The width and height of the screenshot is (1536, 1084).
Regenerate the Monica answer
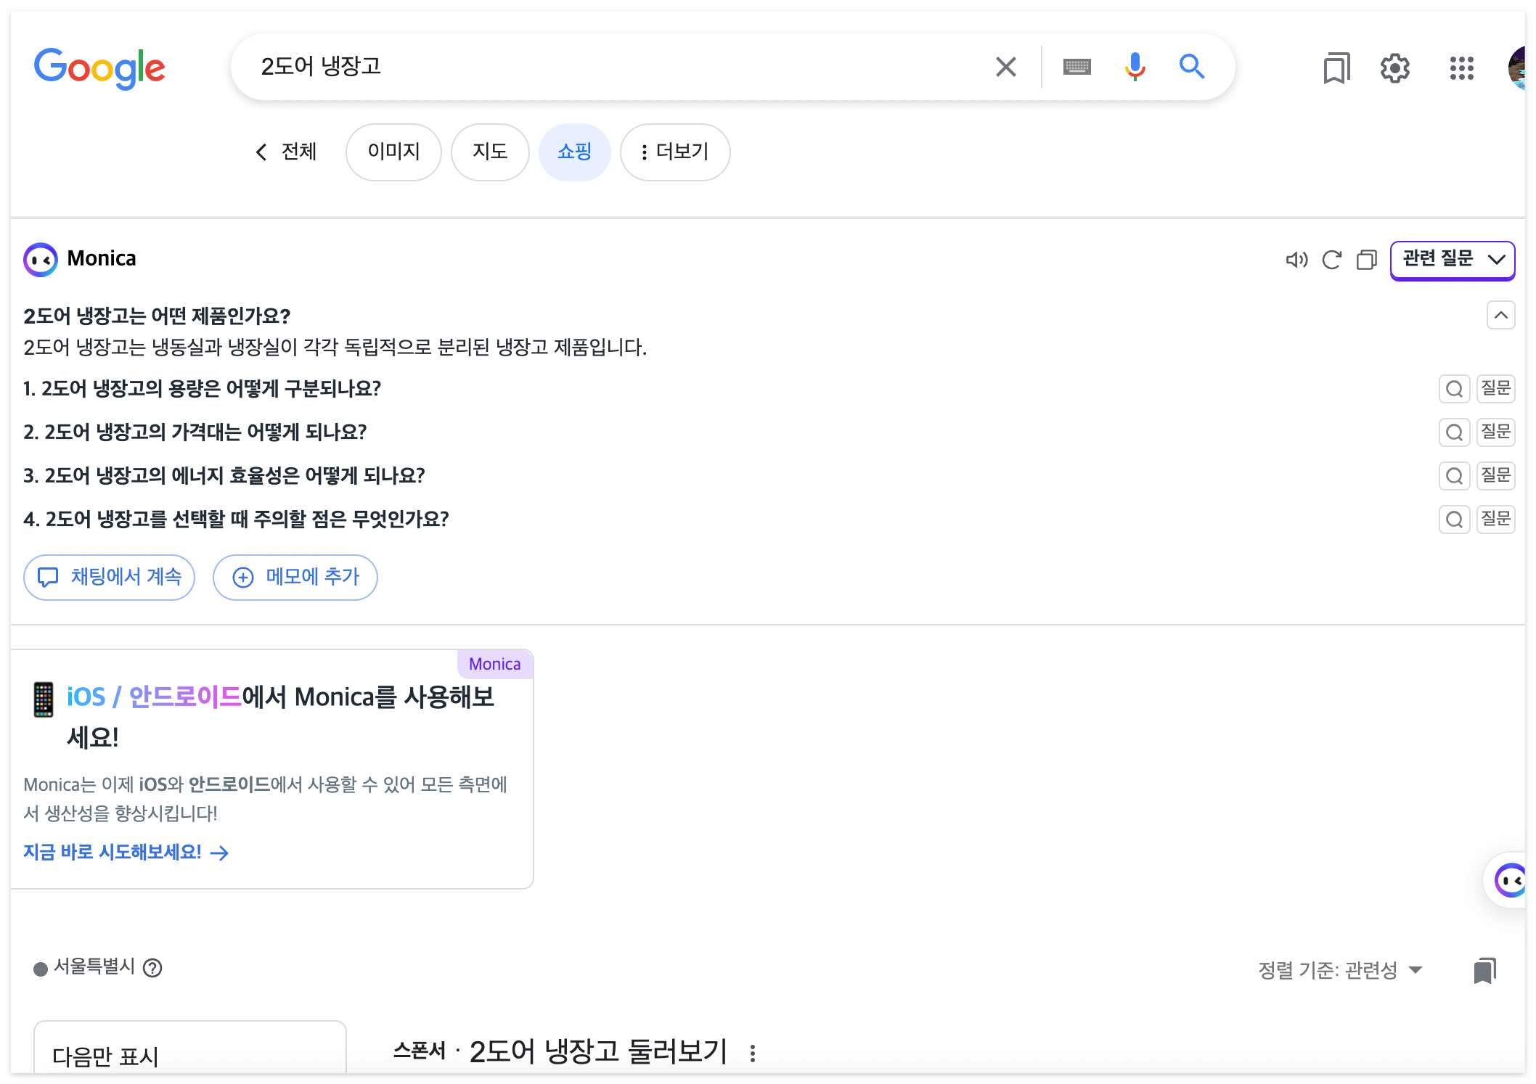1331,260
